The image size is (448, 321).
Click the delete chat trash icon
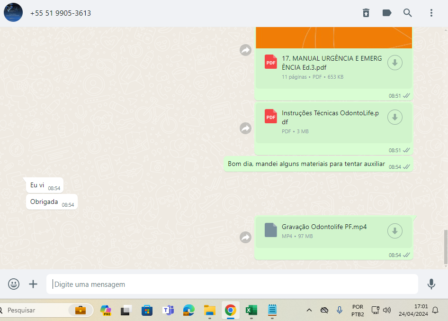click(366, 13)
